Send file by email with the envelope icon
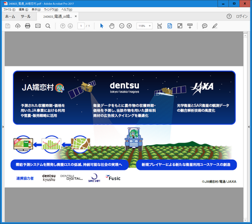252x224 pixels. (x=38, y=26)
